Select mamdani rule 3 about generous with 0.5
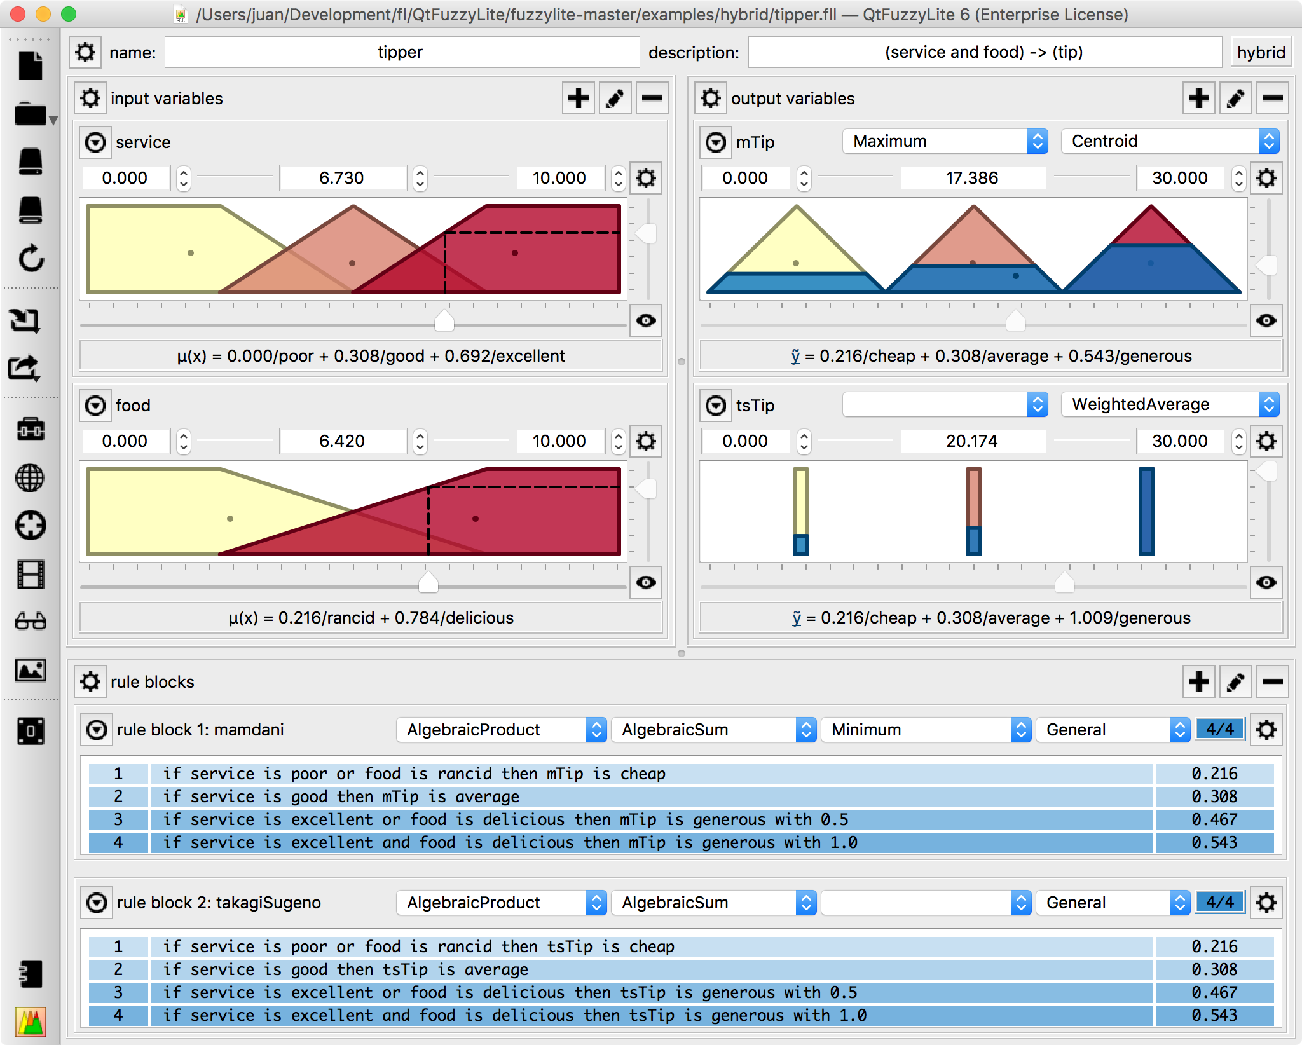 [682, 819]
